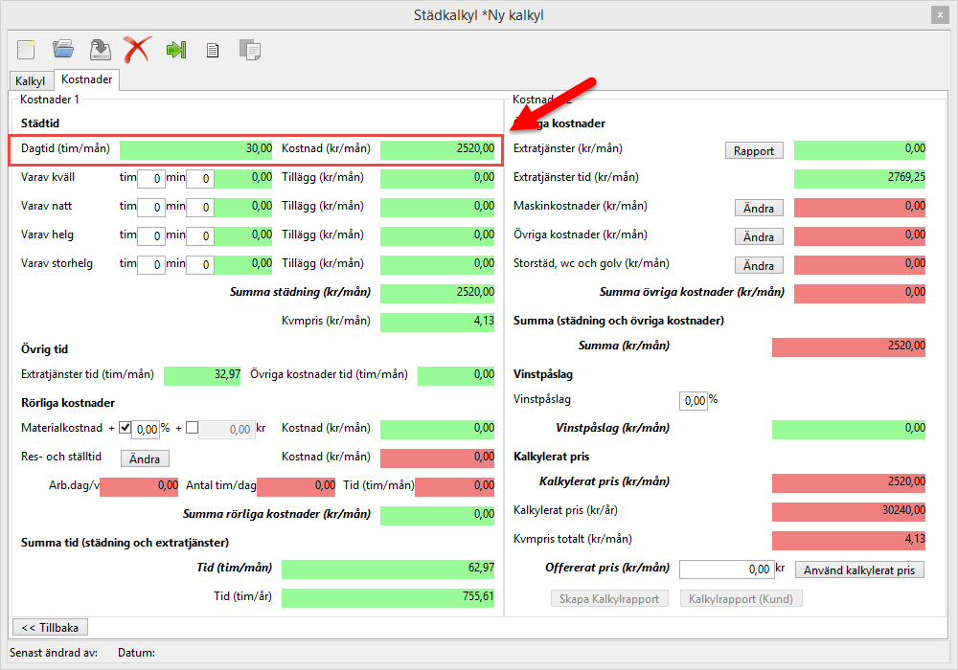This screenshot has width=958, height=670.
Task: Go back with the Tillbaka button
Action: click(50, 627)
